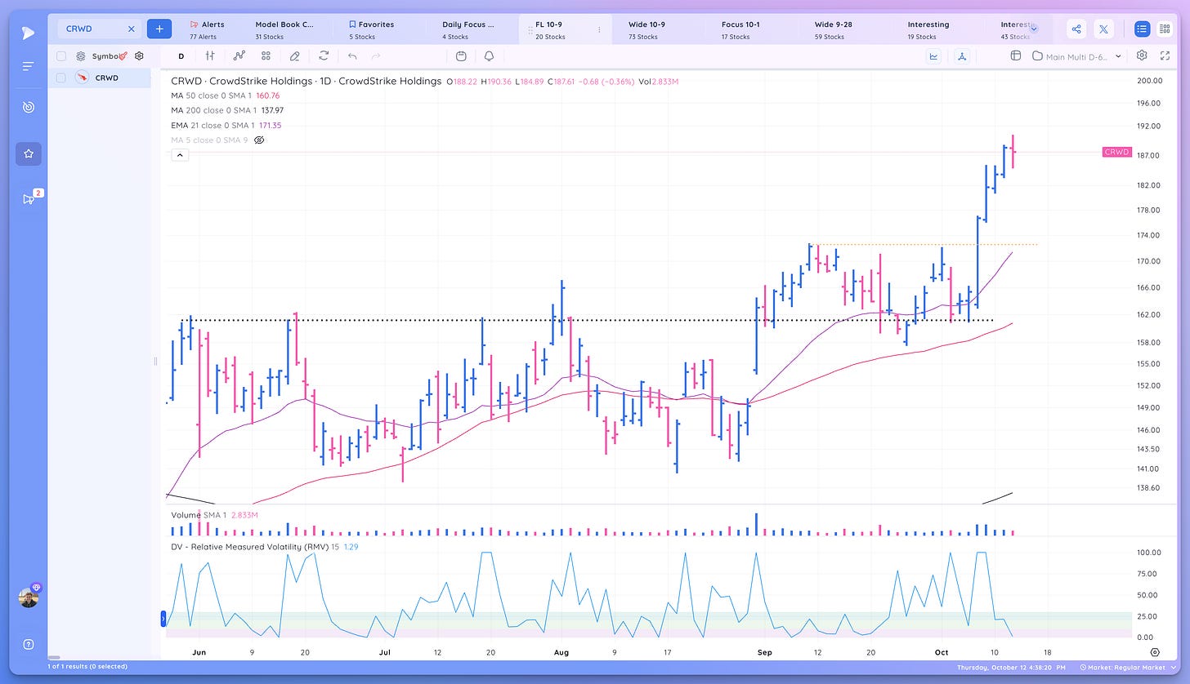Click the share icon button
Image resolution: width=1190 pixels, height=684 pixels.
click(1076, 29)
